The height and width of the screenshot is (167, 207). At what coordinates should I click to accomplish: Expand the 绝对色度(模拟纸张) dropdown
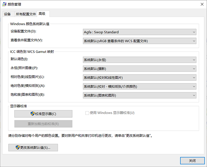(140, 86)
